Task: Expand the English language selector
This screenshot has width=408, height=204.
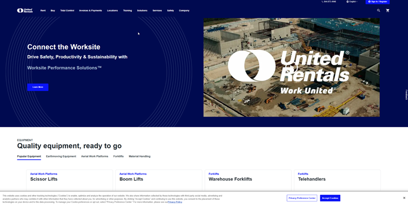Action: [x=352, y=2]
